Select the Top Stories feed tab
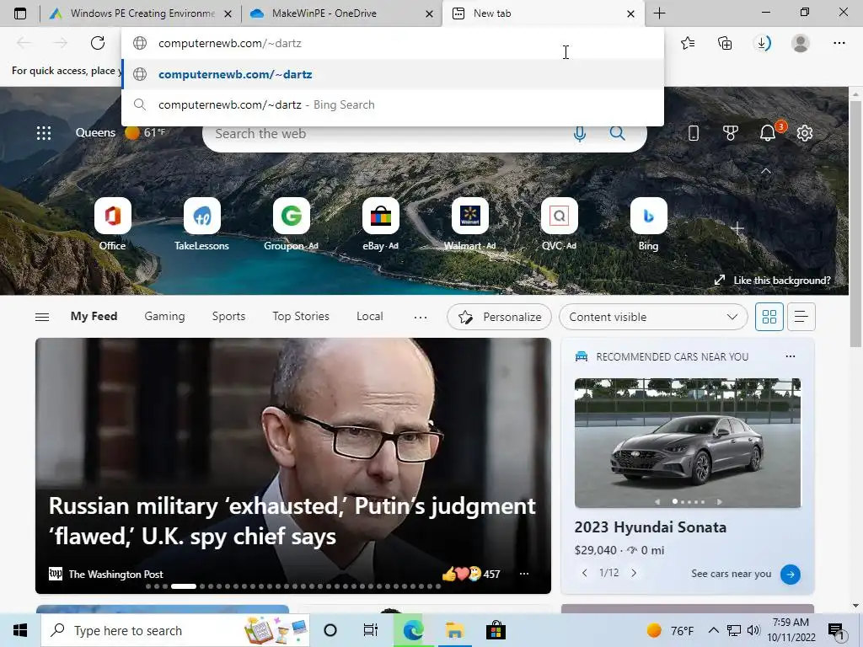 pyautogui.click(x=301, y=317)
